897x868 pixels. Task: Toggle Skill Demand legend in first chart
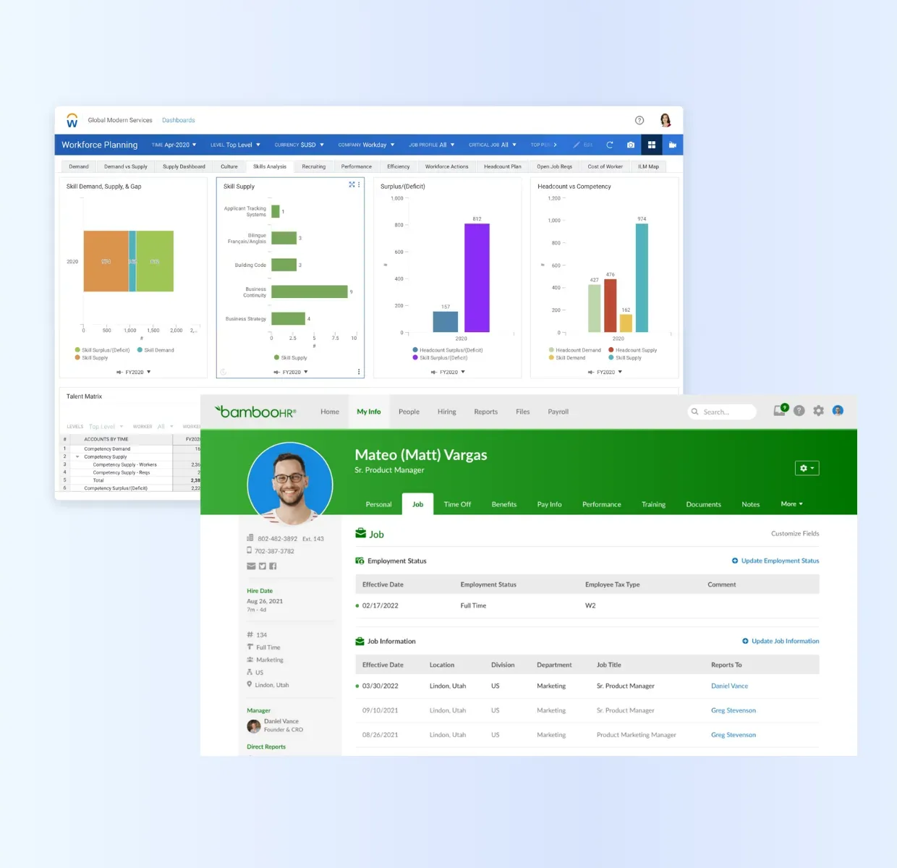tap(156, 350)
